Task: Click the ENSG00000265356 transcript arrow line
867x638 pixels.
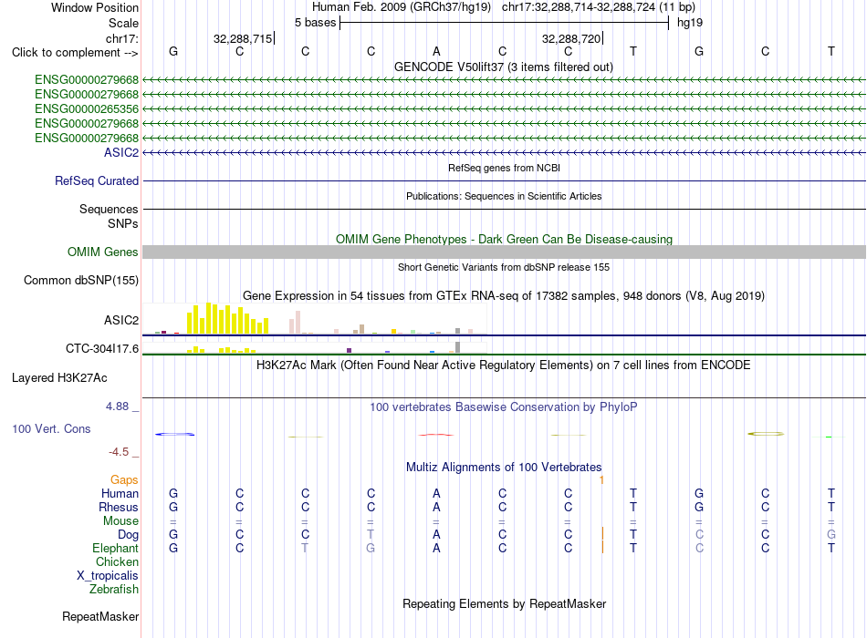Action: pyautogui.click(x=504, y=108)
